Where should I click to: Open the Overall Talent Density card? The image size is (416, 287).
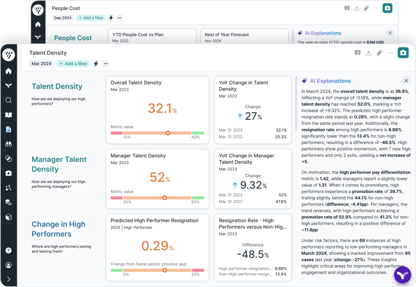tap(157, 110)
